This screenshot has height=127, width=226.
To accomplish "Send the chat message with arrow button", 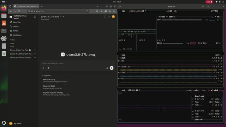I will (112, 68).
